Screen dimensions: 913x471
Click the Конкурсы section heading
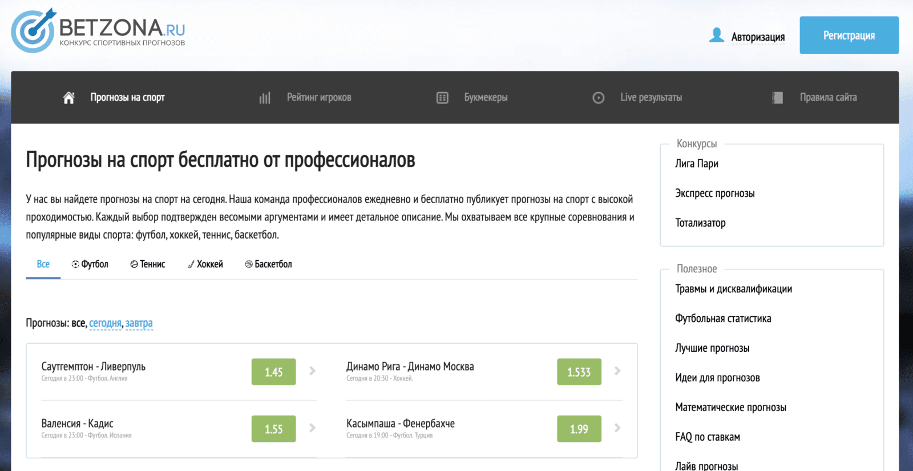click(697, 144)
